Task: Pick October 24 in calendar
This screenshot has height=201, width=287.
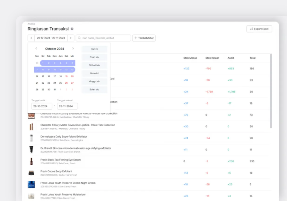Action: [x=55, y=83]
